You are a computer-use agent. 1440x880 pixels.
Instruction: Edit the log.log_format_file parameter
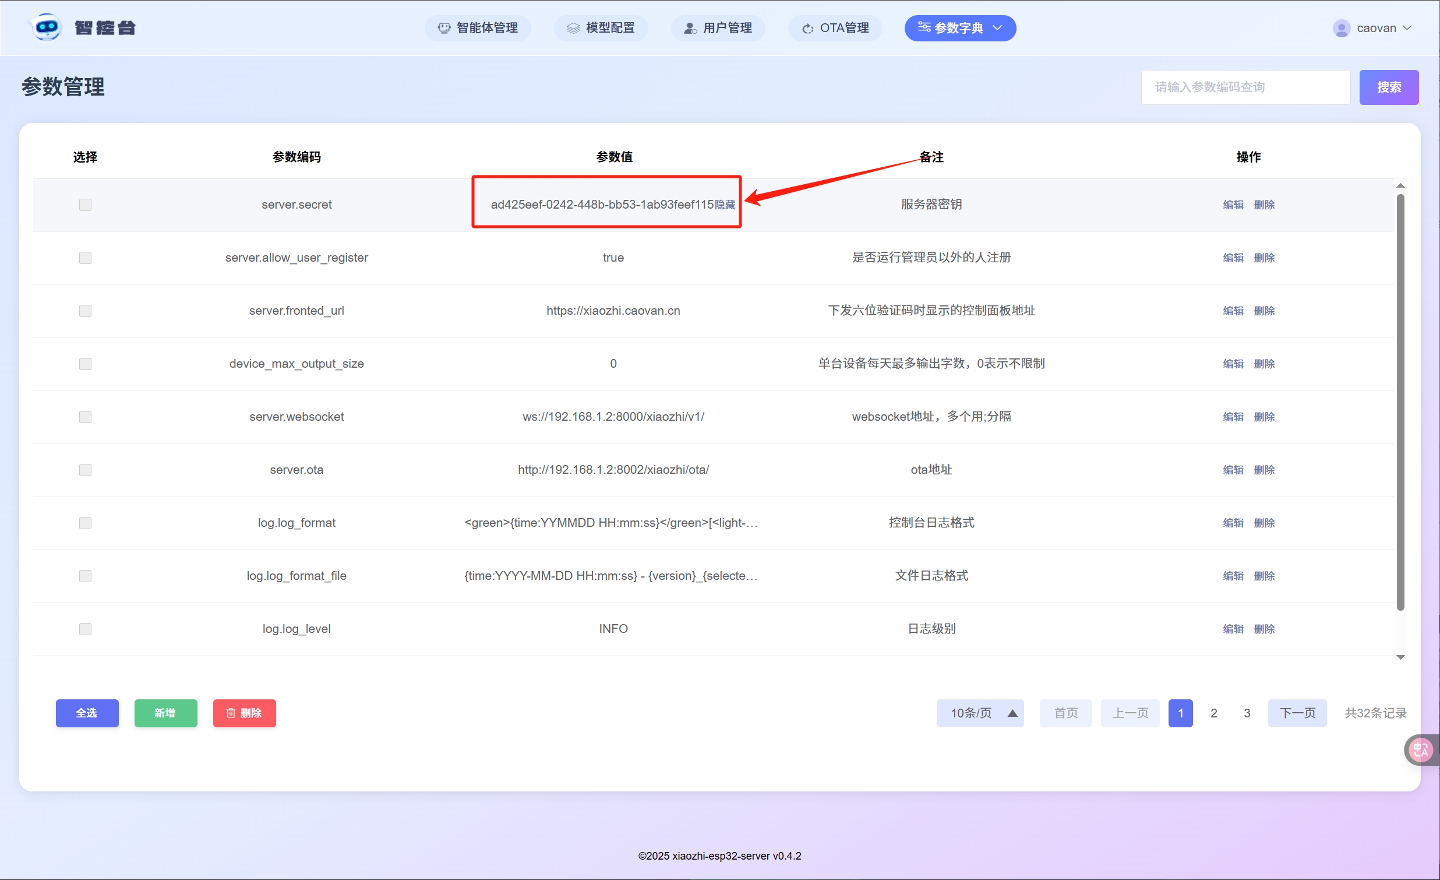pos(1233,576)
